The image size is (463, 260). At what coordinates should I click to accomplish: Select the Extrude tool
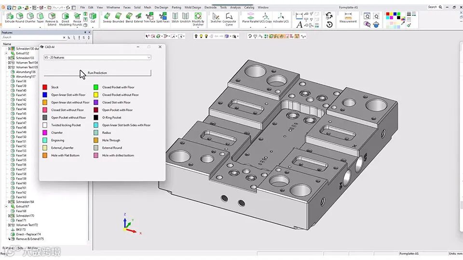(10, 18)
